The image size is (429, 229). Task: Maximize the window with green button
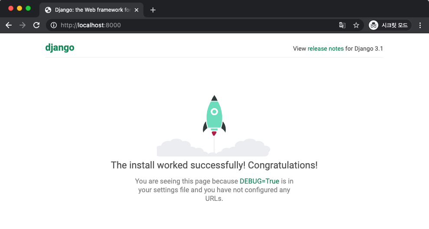[x=28, y=8]
